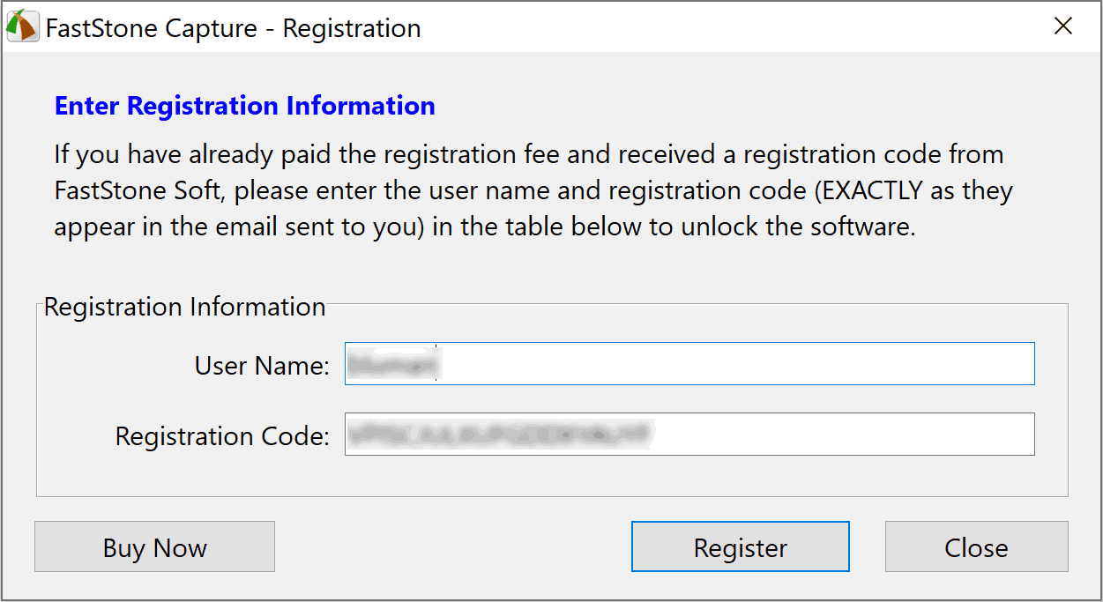Image resolution: width=1103 pixels, height=602 pixels.
Task: Focus the User Name input field
Action: (x=688, y=364)
